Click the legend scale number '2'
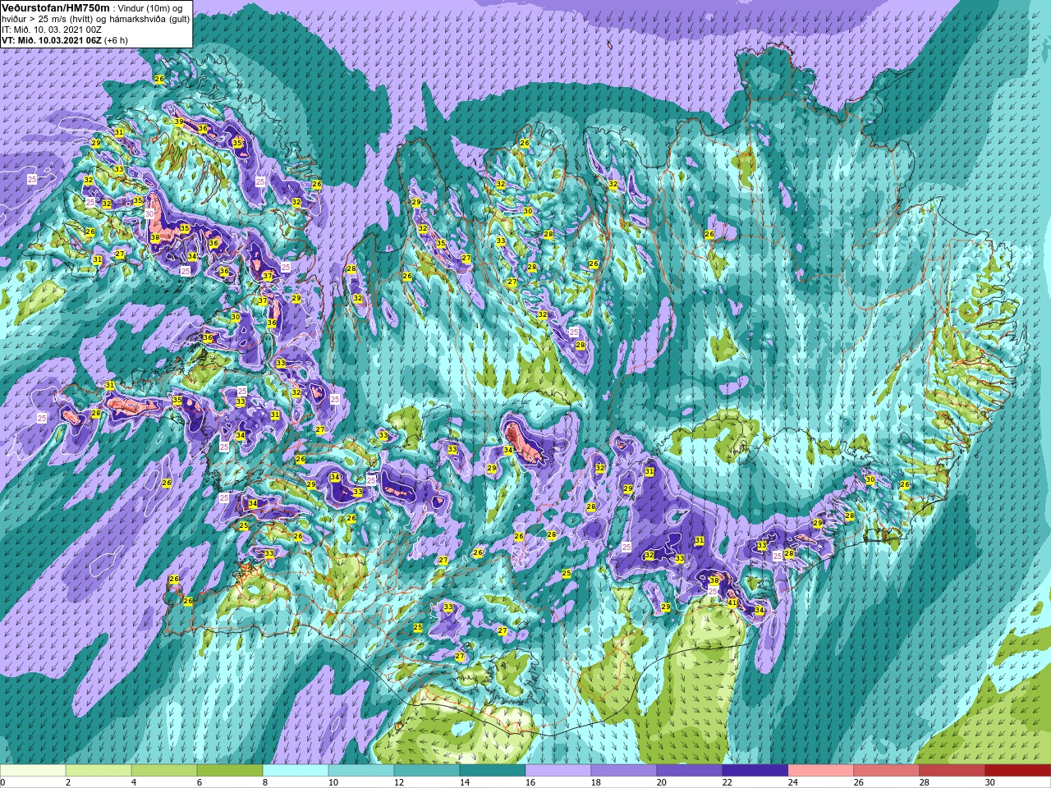Screen dimensions: 1051x788 tap(67, 782)
